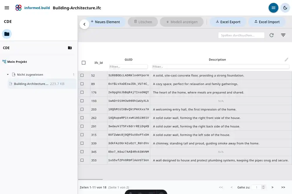Viewport: 292px width, 194px height.
Task: Open the hamburger navigation menu
Action: coord(7,8)
